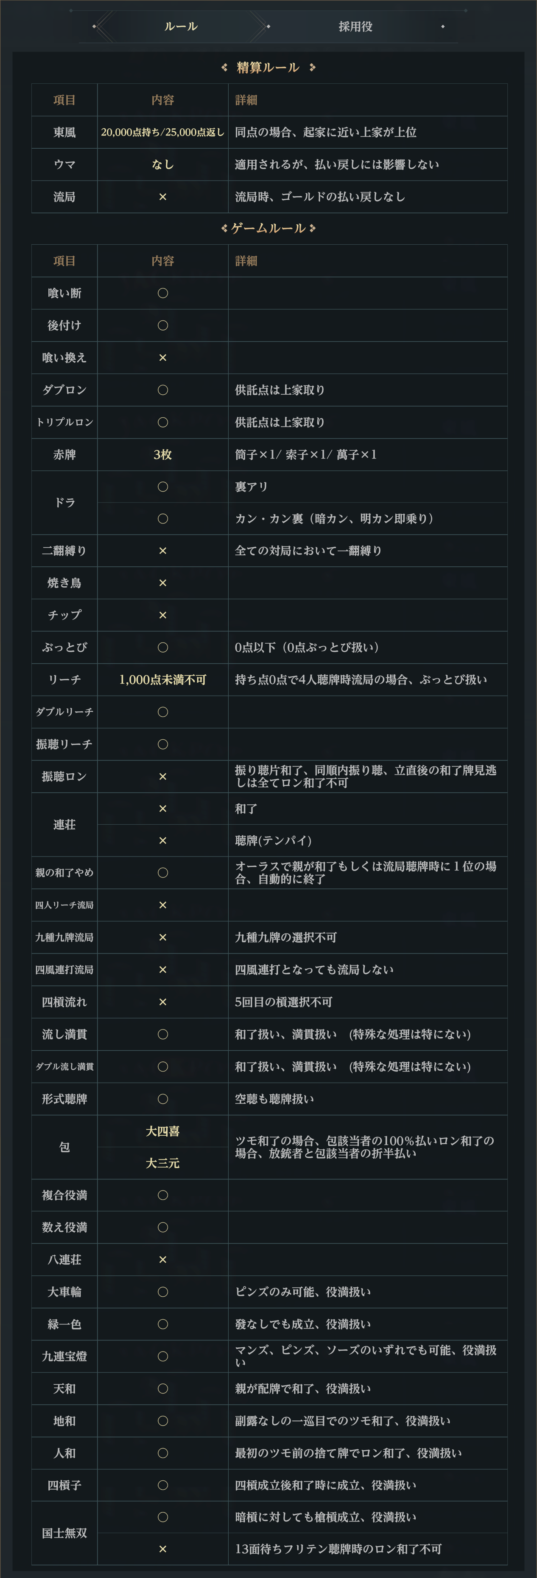Image resolution: width=537 pixels, height=1578 pixels.
Task: Click the cross mark in the 焼き鳥 row
Action: (163, 583)
